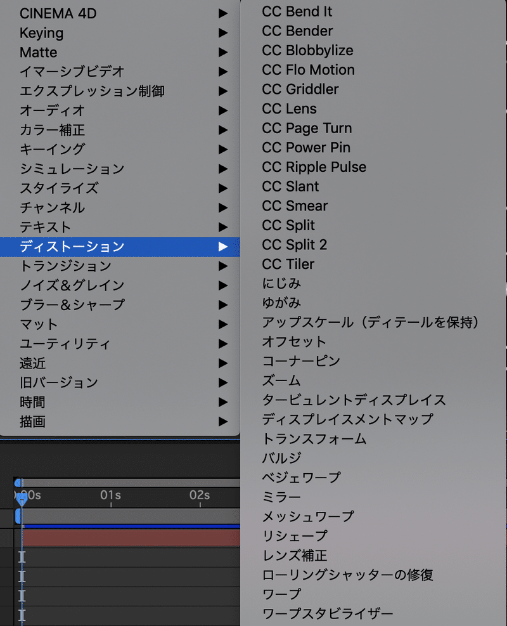Image resolution: width=507 pixels, height=626 pixels.
Task: Open the Matte effects submenu
Action: click(x=120, y=52)
